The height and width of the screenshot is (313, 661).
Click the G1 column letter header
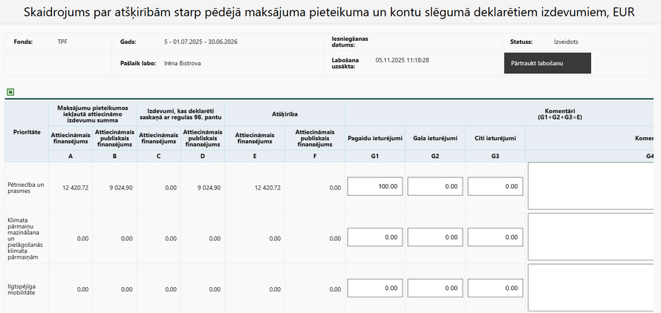point(375,156)
